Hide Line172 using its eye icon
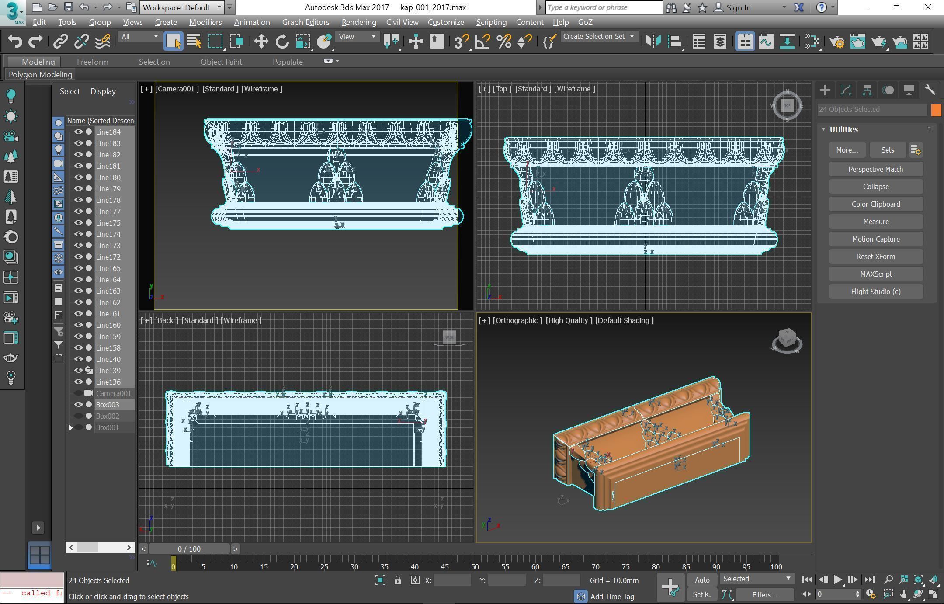Screen dimensions: 944x604 click(x=78, y=257)
